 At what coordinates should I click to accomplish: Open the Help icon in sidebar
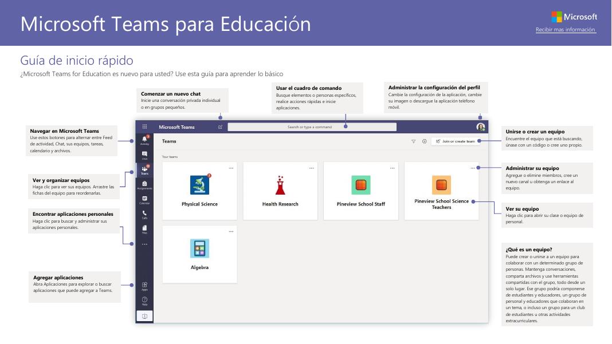pyautogui.click(x=144, y=301)
